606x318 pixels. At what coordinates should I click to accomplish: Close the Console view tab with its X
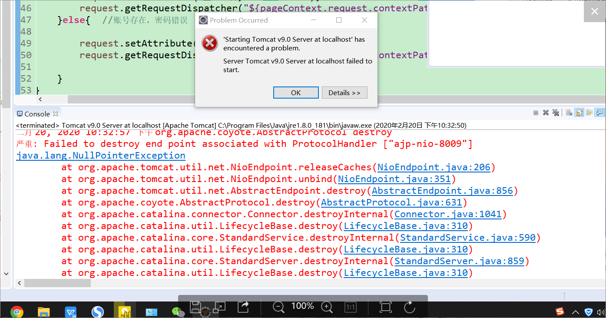(x=56, y=114)
